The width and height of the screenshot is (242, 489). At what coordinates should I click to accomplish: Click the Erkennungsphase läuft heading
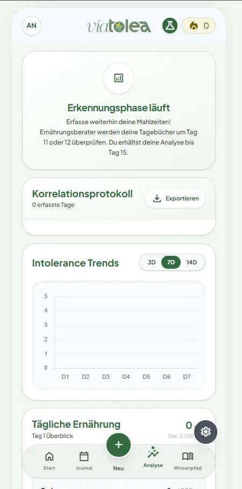tap(119, 108)
